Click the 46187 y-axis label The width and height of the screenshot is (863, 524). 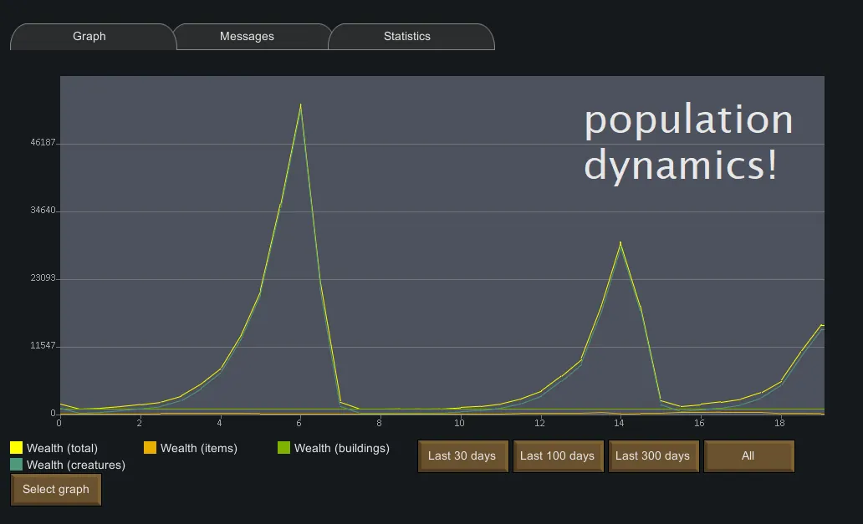click(x=42, y=143)
